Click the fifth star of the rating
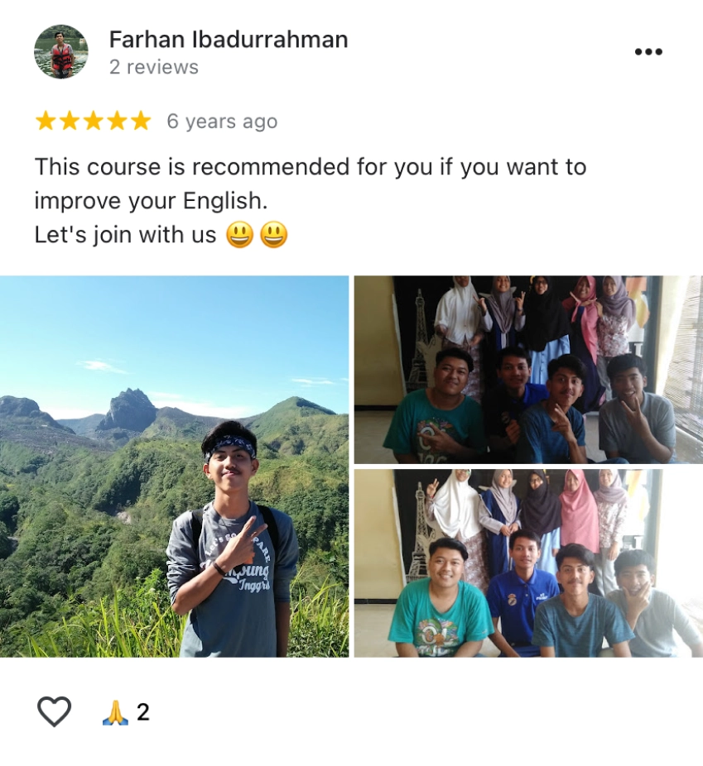The height and width of the screenshot is (766, 703). point(141,121)
